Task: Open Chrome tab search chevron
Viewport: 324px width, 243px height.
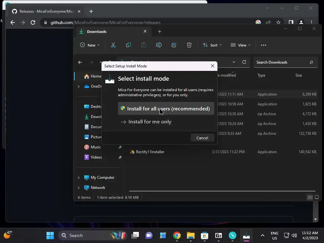Action: [267, 8]
